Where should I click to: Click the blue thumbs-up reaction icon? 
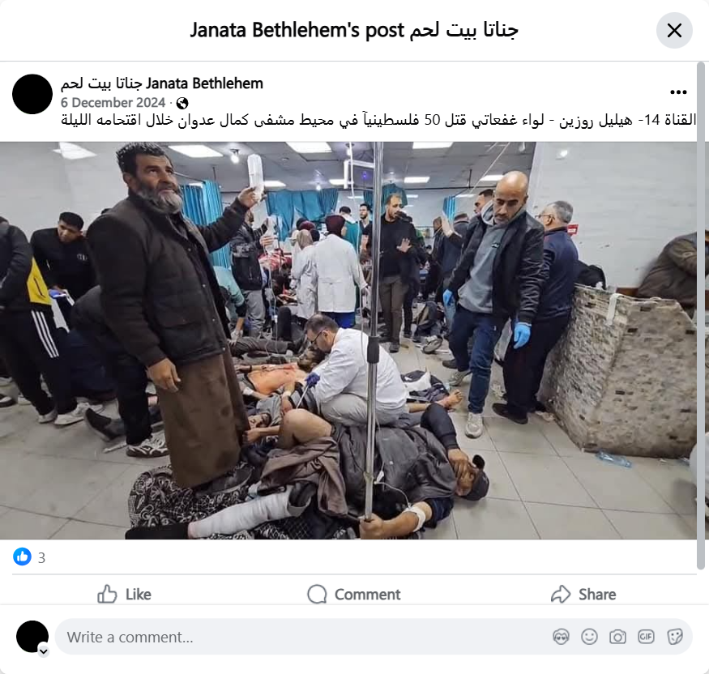click(x=22, y=557)
